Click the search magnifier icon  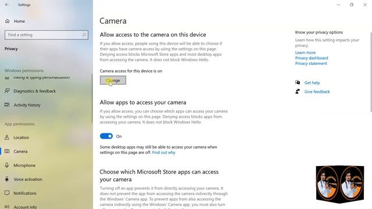click(84, 35)
